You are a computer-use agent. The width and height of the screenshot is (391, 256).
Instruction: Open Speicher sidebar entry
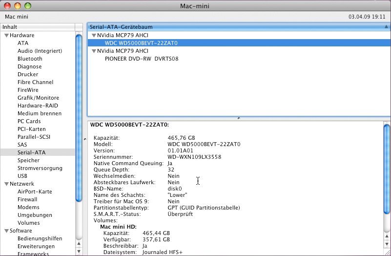28,160
